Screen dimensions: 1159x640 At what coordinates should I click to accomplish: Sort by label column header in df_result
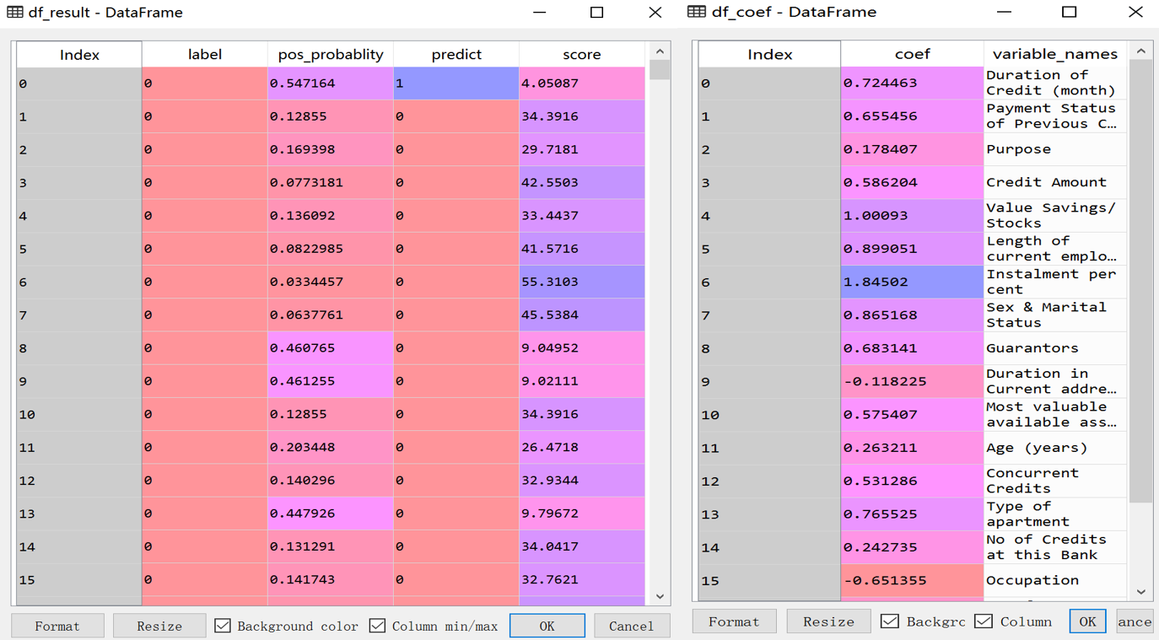pos(205,54)
